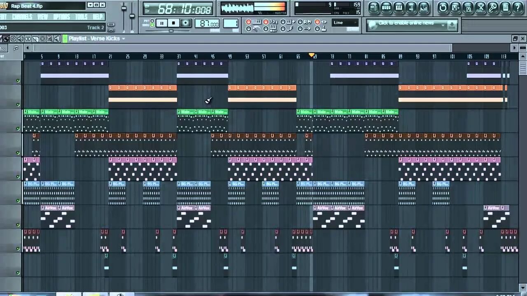Click the note icon above track headers
527x296 pixels.
coord(16,48)
